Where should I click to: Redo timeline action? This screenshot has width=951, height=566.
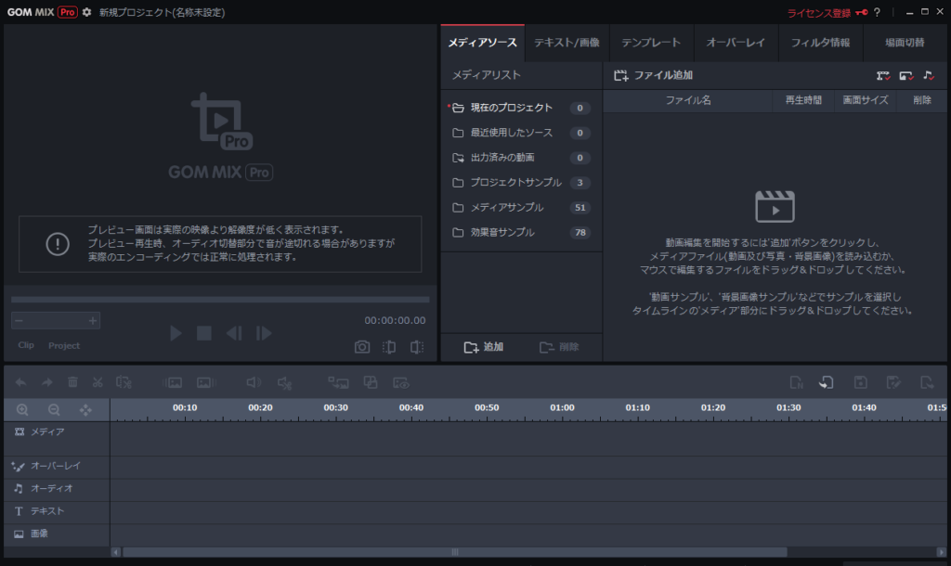tap(46, 382)
